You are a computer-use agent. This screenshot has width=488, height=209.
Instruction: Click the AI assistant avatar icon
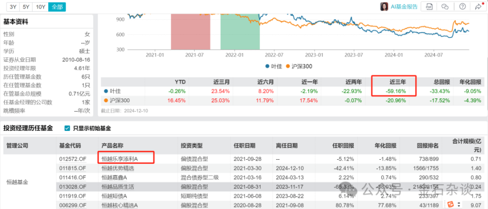point(384,7)
